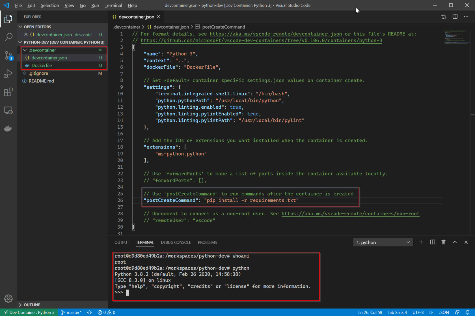Toggle the Problems panel from the status bar
This screenshot has height=316, width=475.
tap(106, 312)
